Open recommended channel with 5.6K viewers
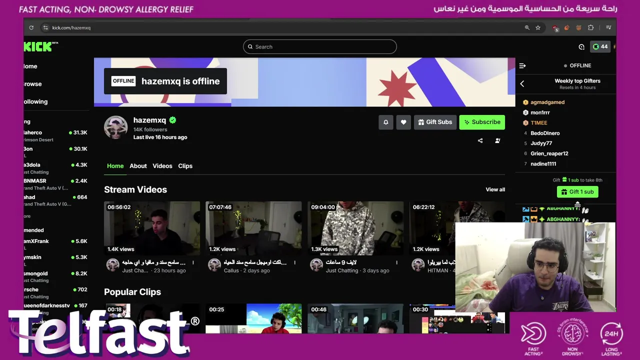This screenshot has width=640, height=360. (x=56, y=244)
